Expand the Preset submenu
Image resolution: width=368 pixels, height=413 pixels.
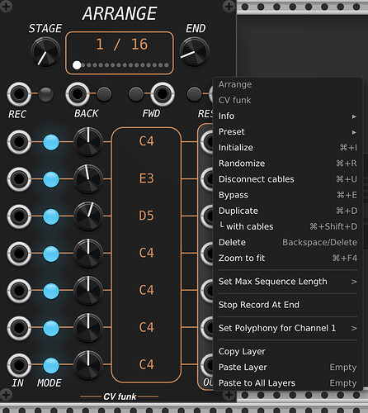tap(288, 132)
